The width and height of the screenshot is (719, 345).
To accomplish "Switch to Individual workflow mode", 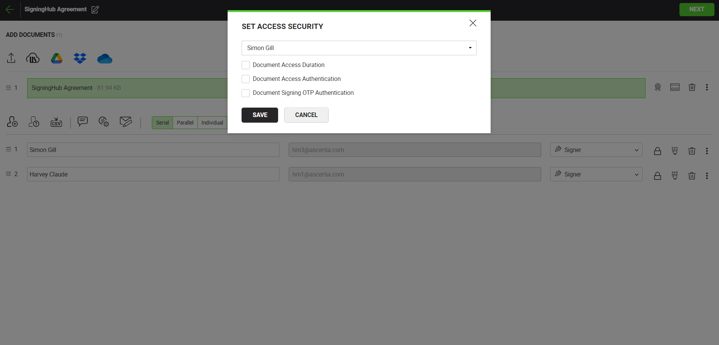I will coord(212,123).
